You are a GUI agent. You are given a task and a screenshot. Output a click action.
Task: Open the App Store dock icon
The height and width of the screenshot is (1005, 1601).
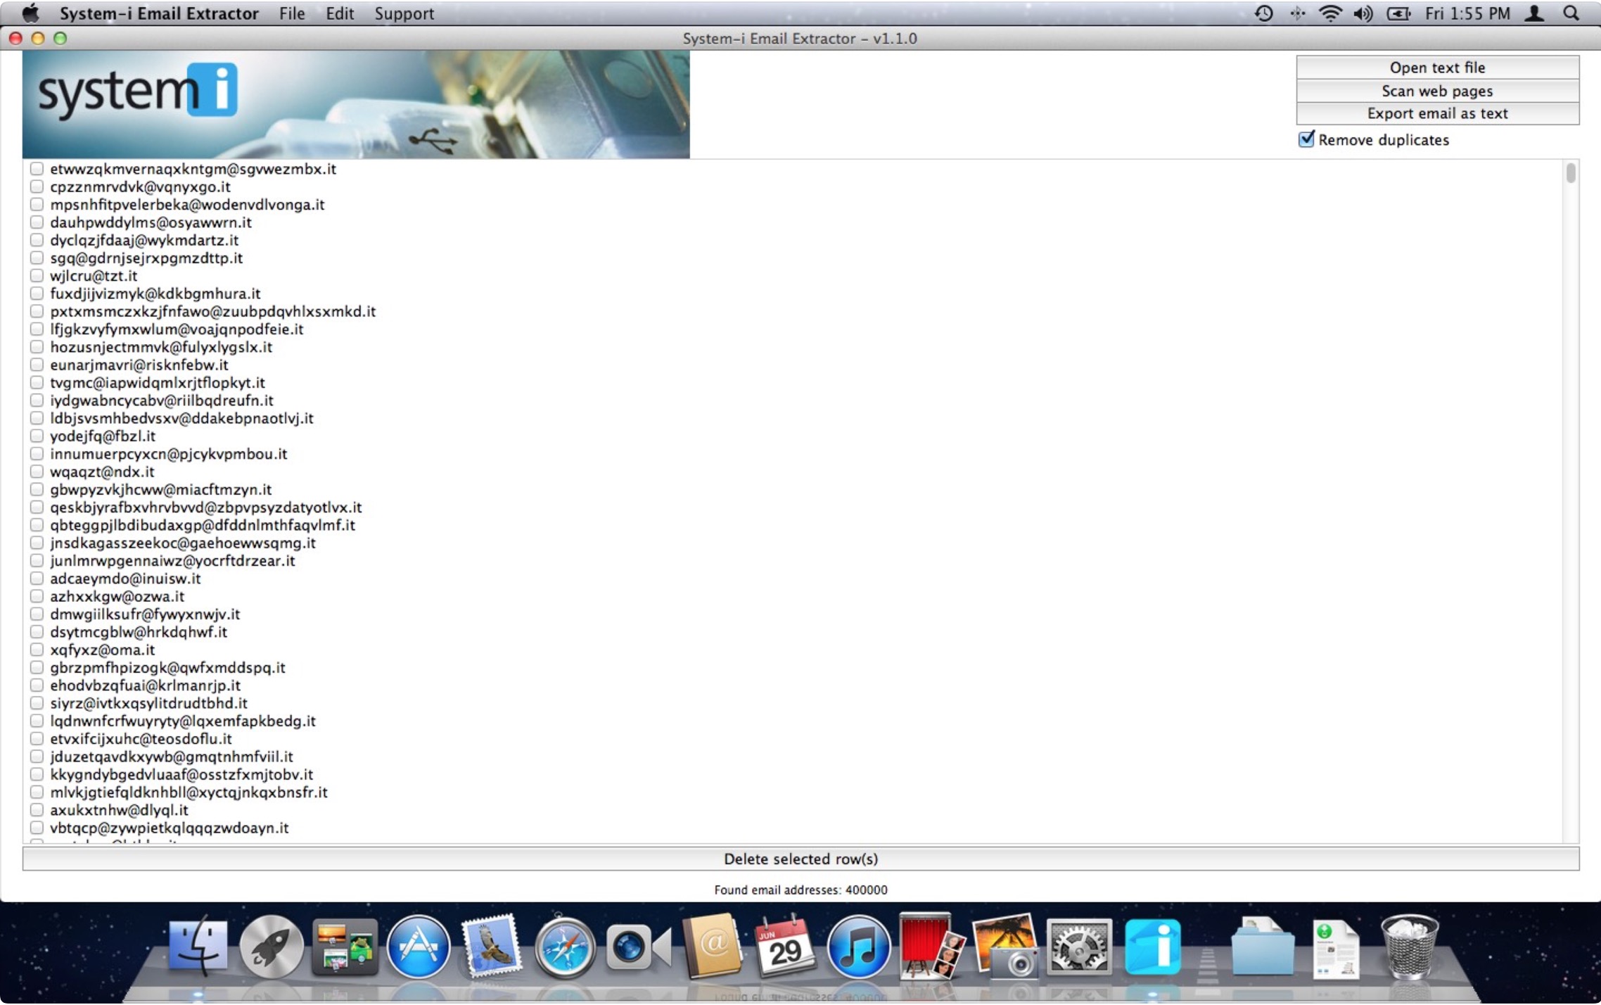[x=418, y=947]
